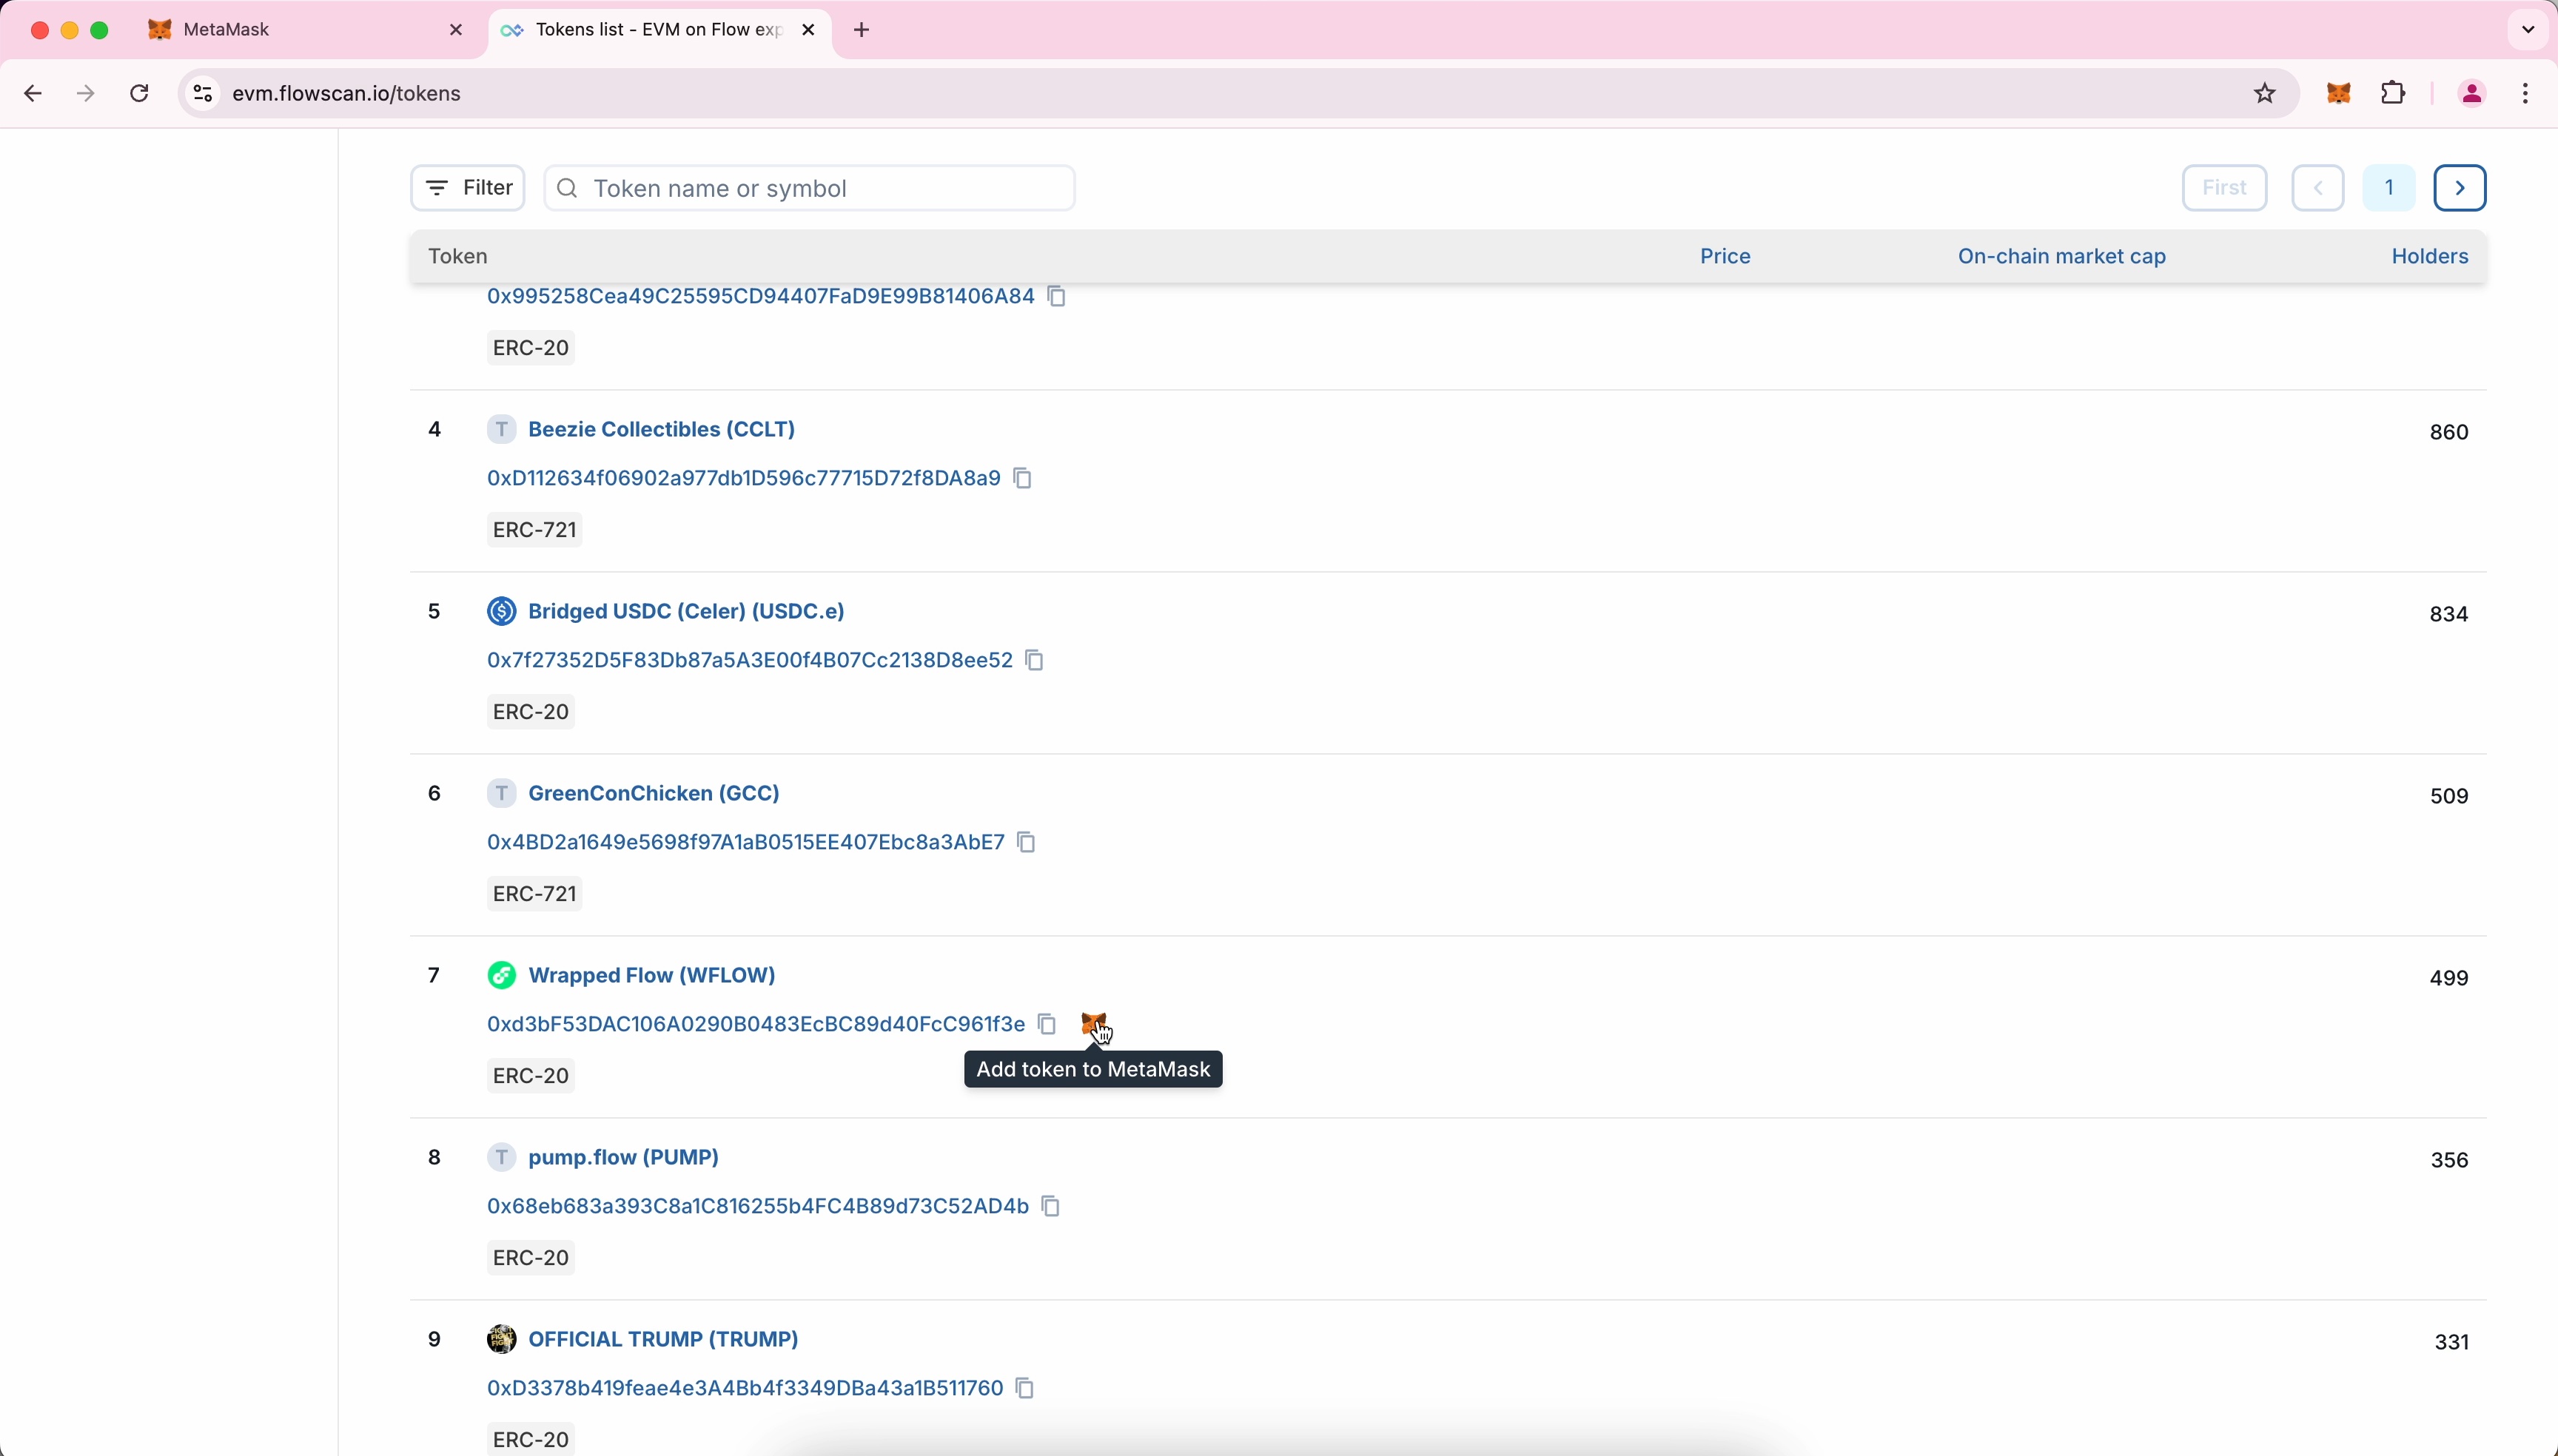This screenshot has width=2558, height=1456.
Task: Copy the Beezie Collectibles contract address
Action: 1021,478
